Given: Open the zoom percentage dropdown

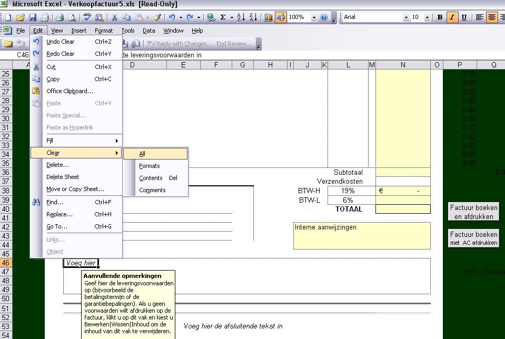Looking at the screenshot, I should point(314,17).
